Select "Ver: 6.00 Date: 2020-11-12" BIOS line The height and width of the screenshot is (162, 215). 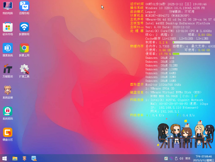[168, 27]
